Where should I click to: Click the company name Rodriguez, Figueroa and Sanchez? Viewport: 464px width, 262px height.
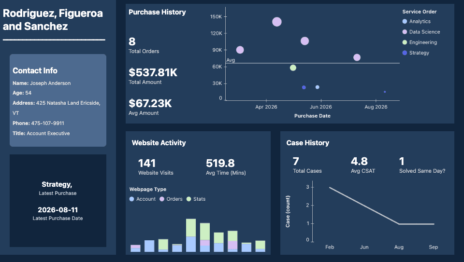tap(53, 19)
